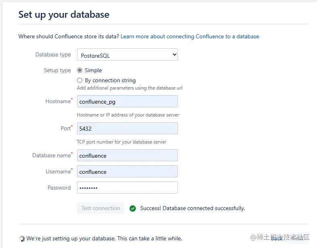Image resolution: width=317 pixels, height=248 pixels.
Task: Click the loading spinner icon
Action: [22, 239]
